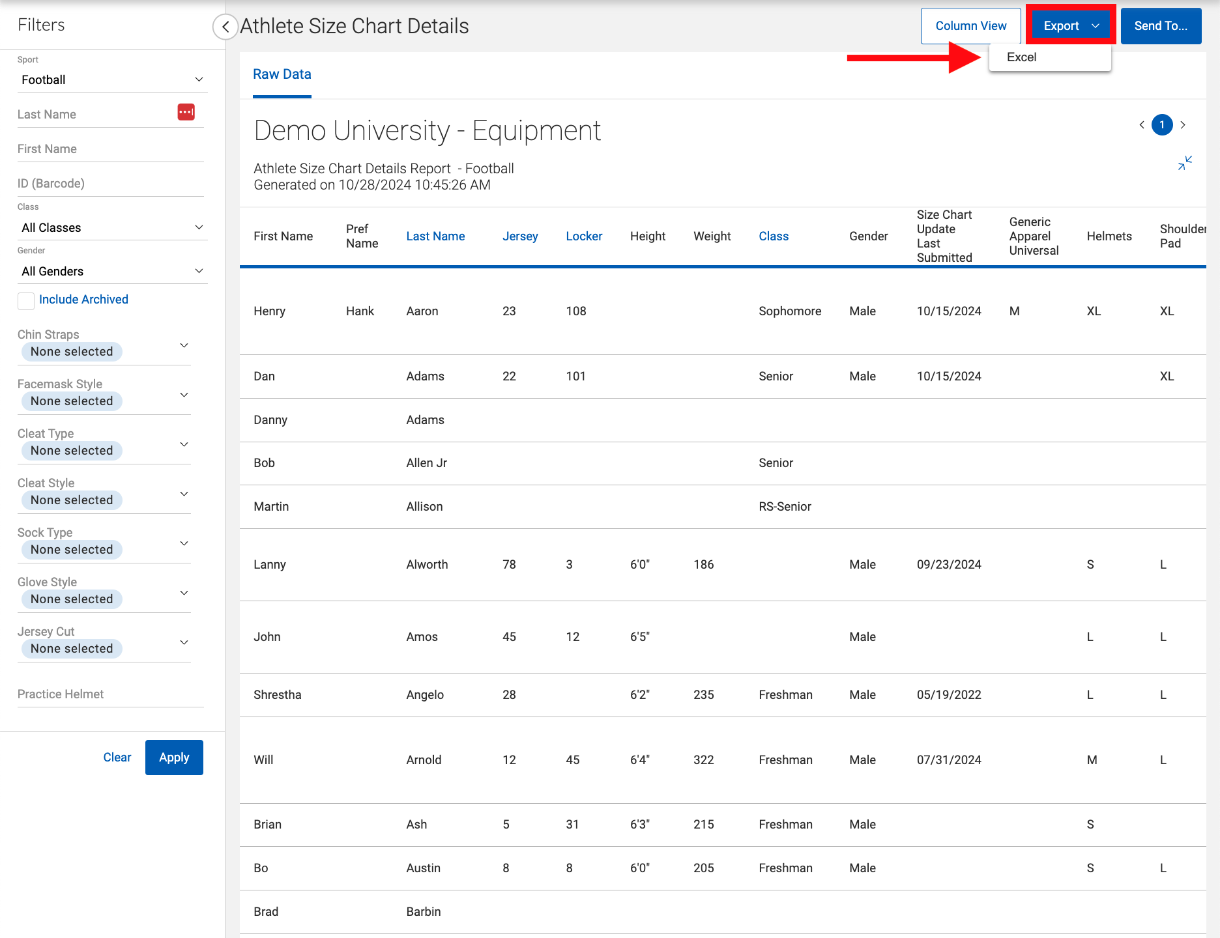Expand the Cleat Style filter
The image size is (1220, 938).
tap(184, 494)
